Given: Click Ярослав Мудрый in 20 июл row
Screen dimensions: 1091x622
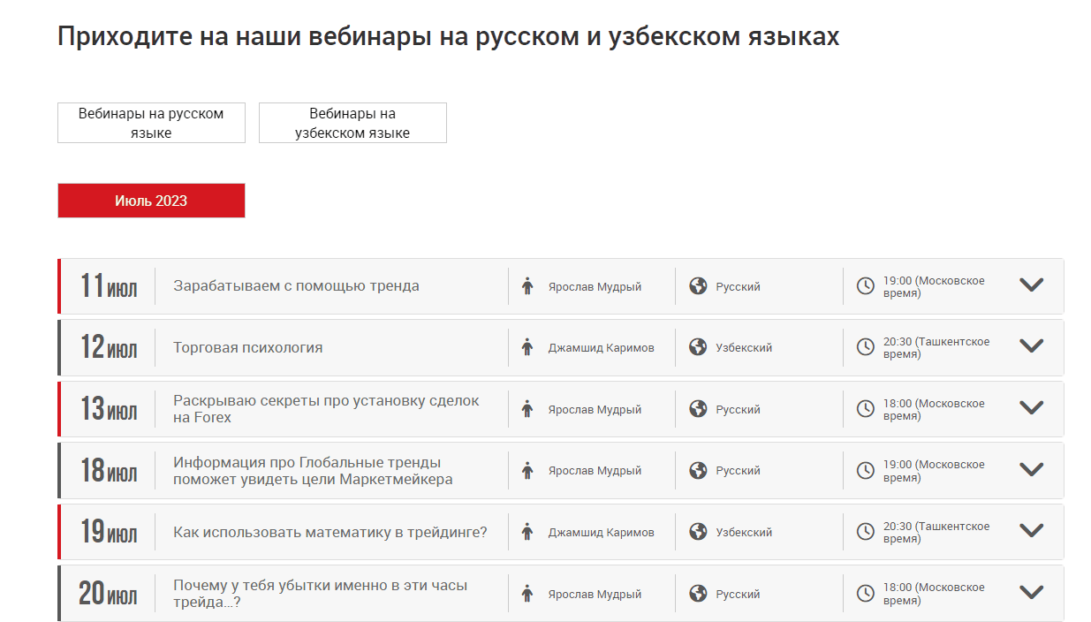Looking at the screenshot, I should coord(595,594).
